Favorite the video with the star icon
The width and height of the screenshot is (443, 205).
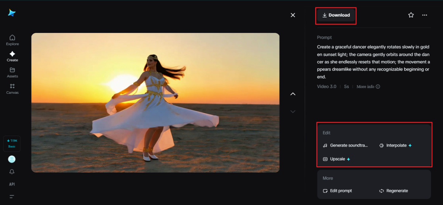411,15
